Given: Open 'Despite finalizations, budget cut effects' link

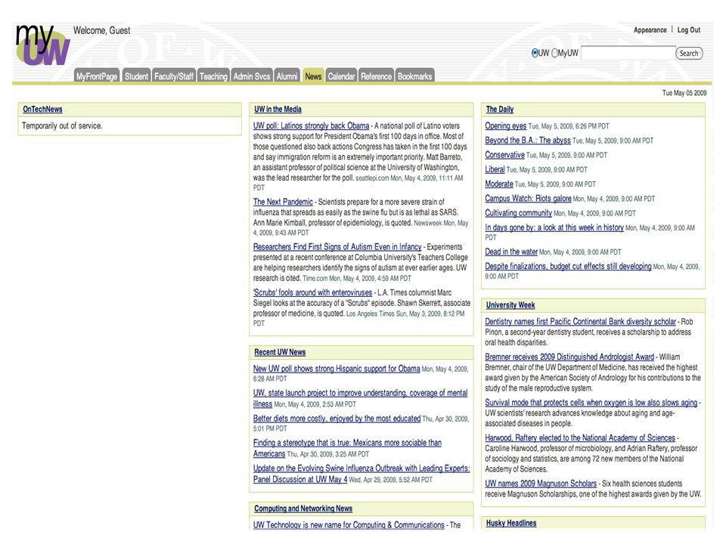Looking at the screenshot, I should (568, 266).
